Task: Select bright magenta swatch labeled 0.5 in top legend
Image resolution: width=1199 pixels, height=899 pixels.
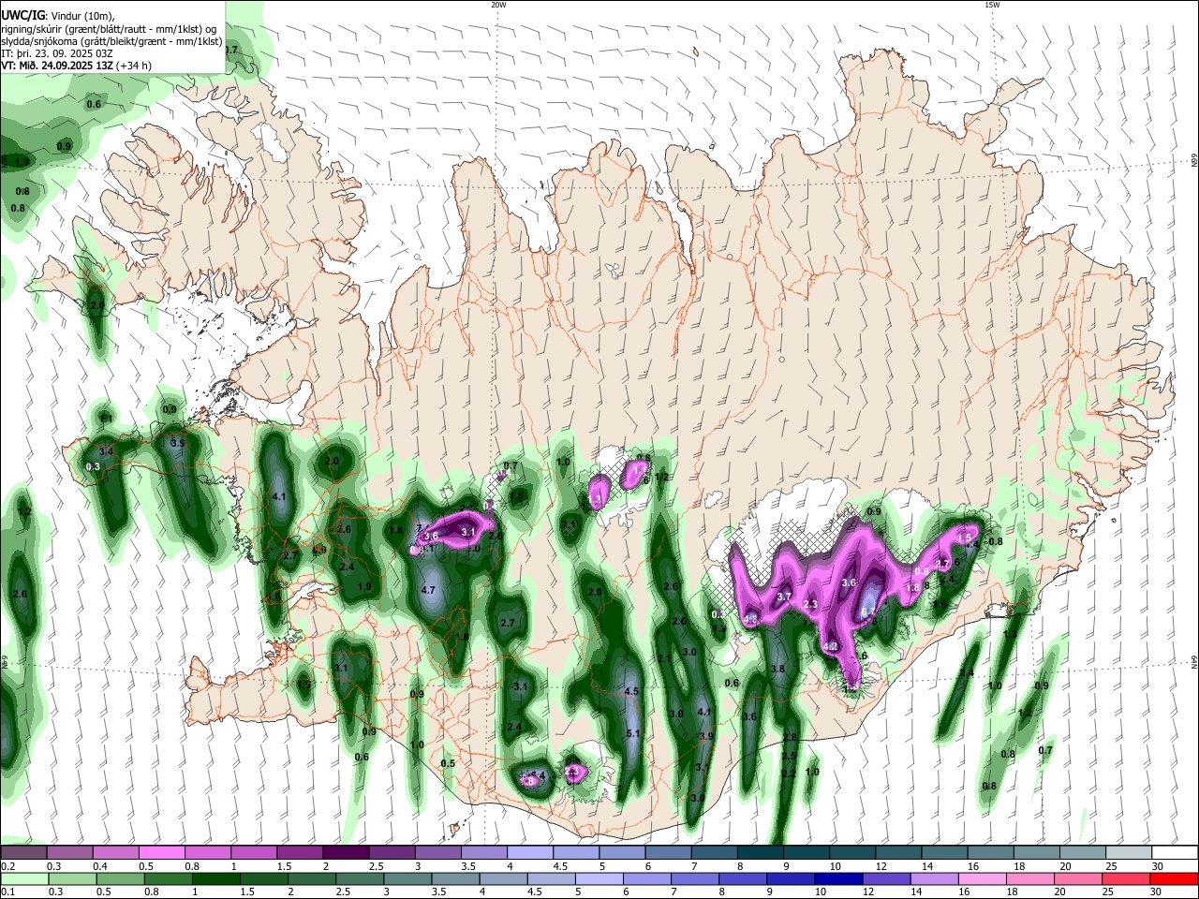Action: coord(163,852)
